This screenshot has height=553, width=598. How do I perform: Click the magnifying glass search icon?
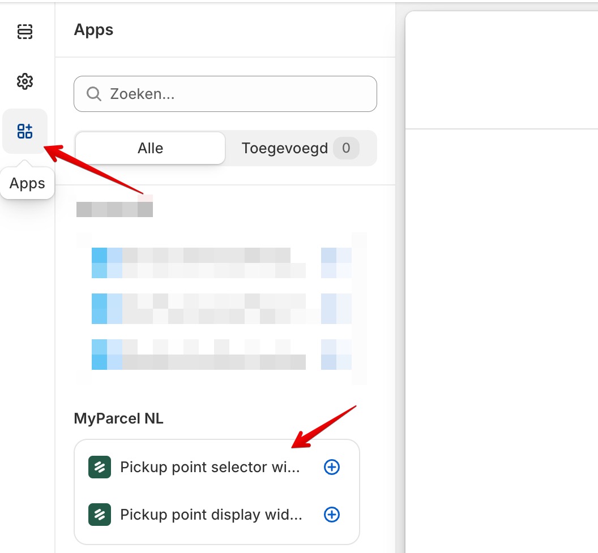click(x=93, y=94)
